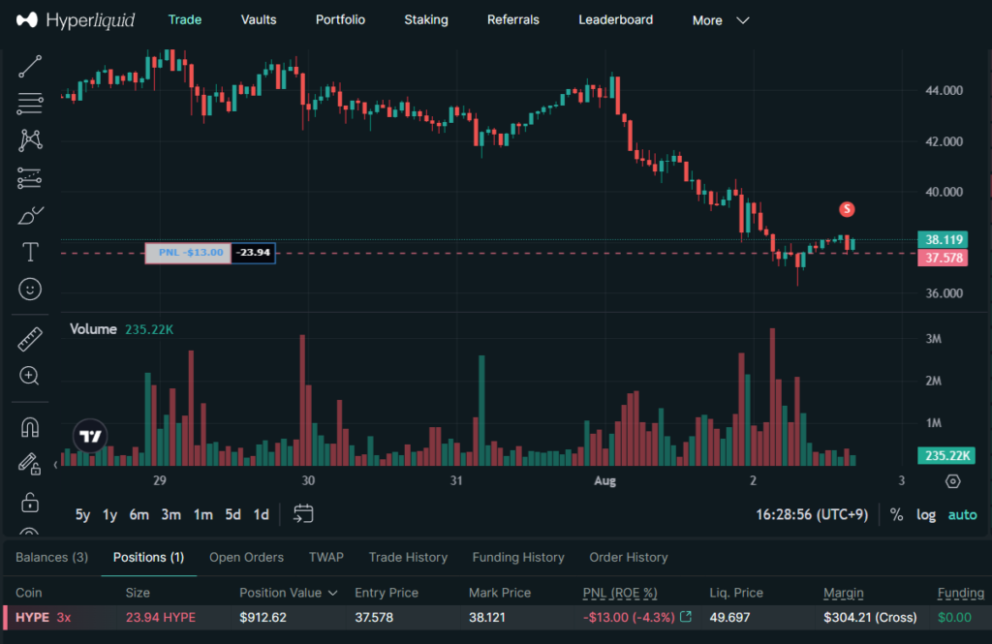Click the 49.697 liquidation price cell

[x=729, y=618]
